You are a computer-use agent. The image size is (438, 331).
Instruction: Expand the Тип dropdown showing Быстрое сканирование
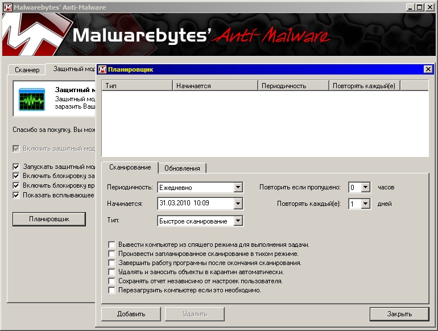coord(238,221)
